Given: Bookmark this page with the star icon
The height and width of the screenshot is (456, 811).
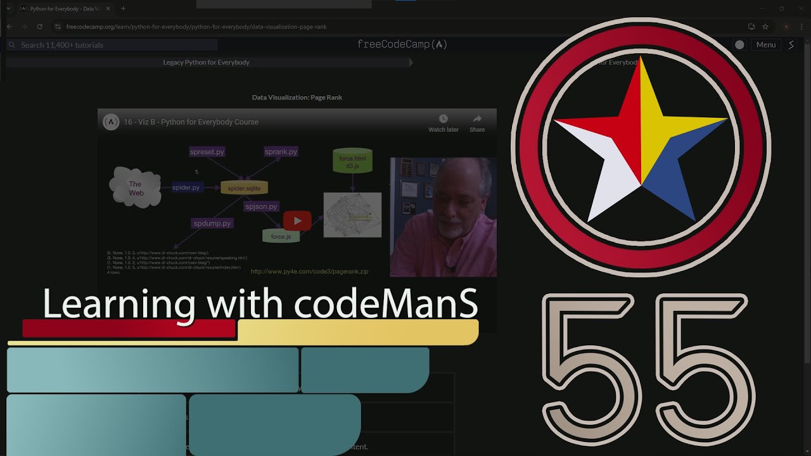Looking at the screenshot, I should (x=765, y=27).
